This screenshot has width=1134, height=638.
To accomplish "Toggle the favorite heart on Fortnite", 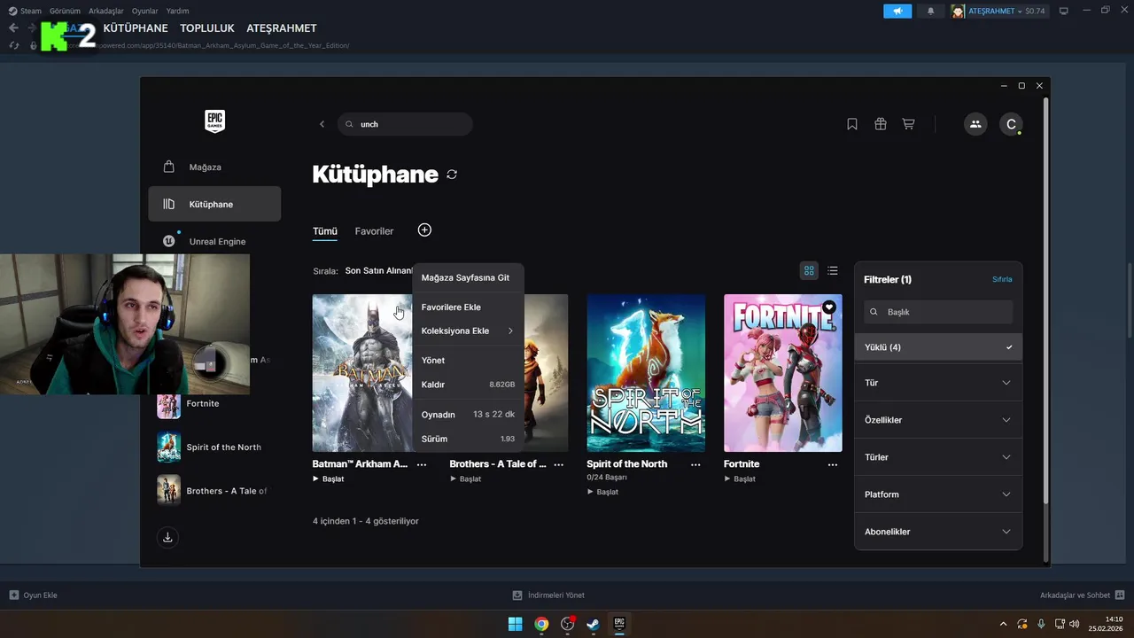I will 829,307.
